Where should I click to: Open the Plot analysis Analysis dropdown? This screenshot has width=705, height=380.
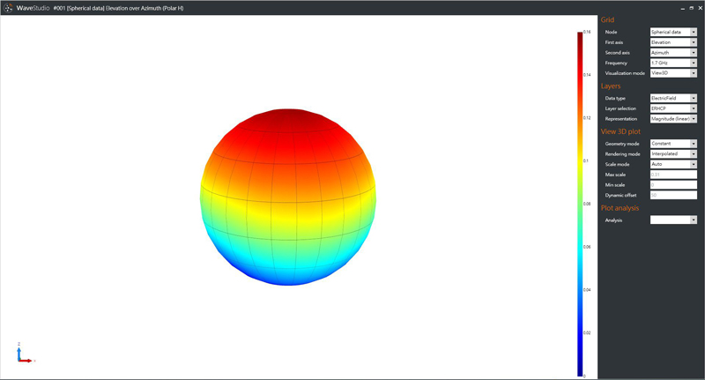(x=673, y=220)
